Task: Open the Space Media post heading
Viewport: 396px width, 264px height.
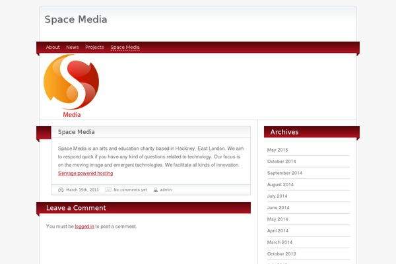Action: [x=77, y=132]
